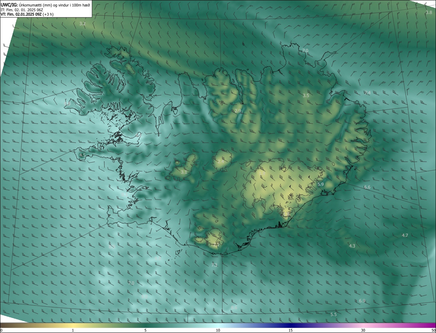Click the 3.1 value on the western glacier
Screen dimensions: 436x333
point(184,172)
